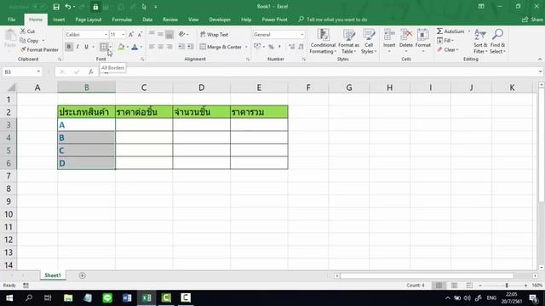Select the Sheet1 tab
This screenshot has height=306, width=545.
pyautogui.click(x=53, y=275)
